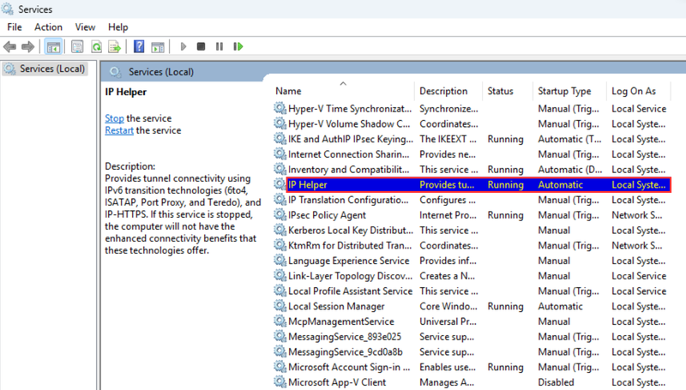This screenshot has height=390, width=686.
Task: Select Services (Local) in console tree
Action: coord(45,69)
